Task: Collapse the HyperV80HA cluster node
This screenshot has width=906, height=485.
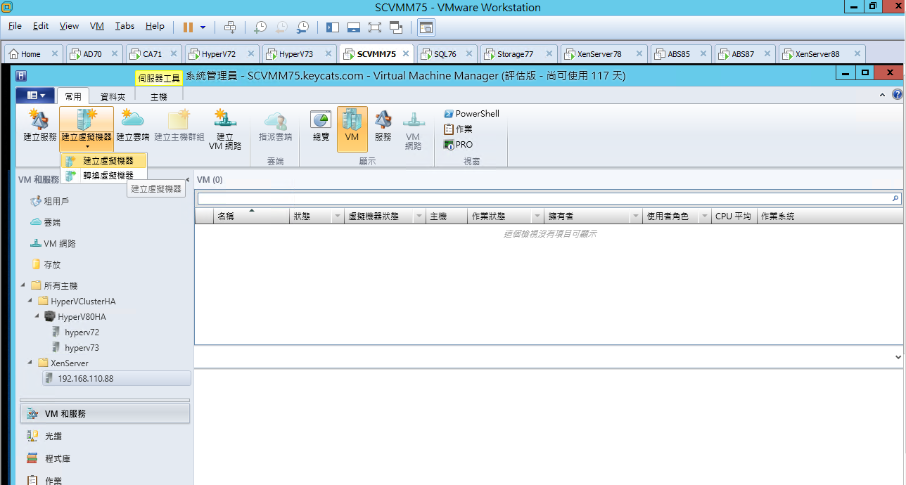Action: coord(37,316)
